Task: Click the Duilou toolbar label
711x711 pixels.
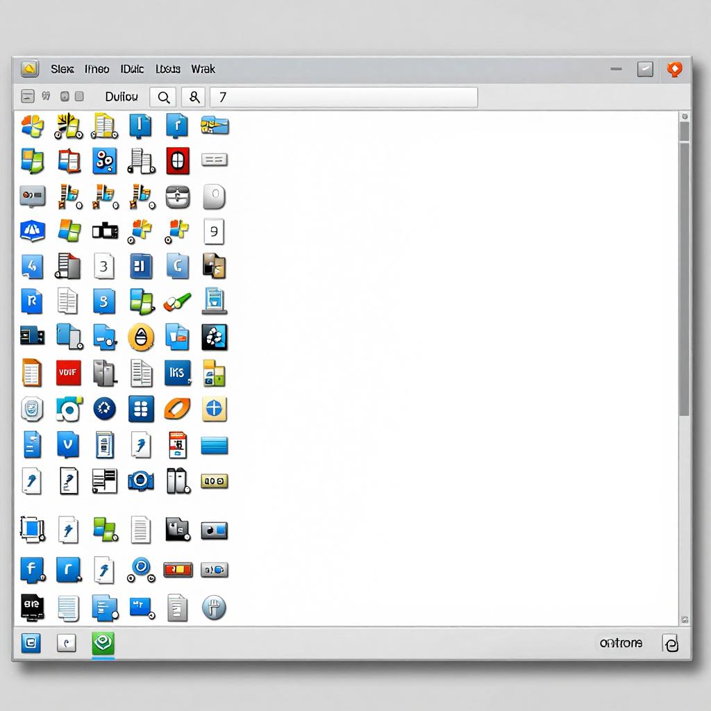Action: (x=122, y=97)
